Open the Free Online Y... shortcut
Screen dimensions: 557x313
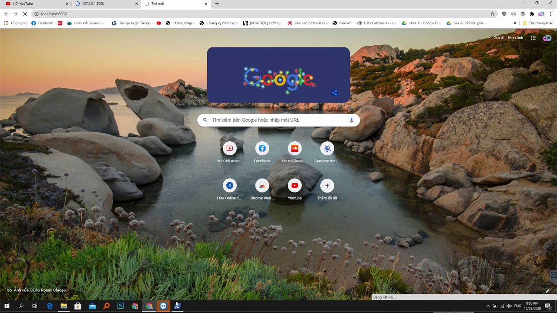pos(229,190)
